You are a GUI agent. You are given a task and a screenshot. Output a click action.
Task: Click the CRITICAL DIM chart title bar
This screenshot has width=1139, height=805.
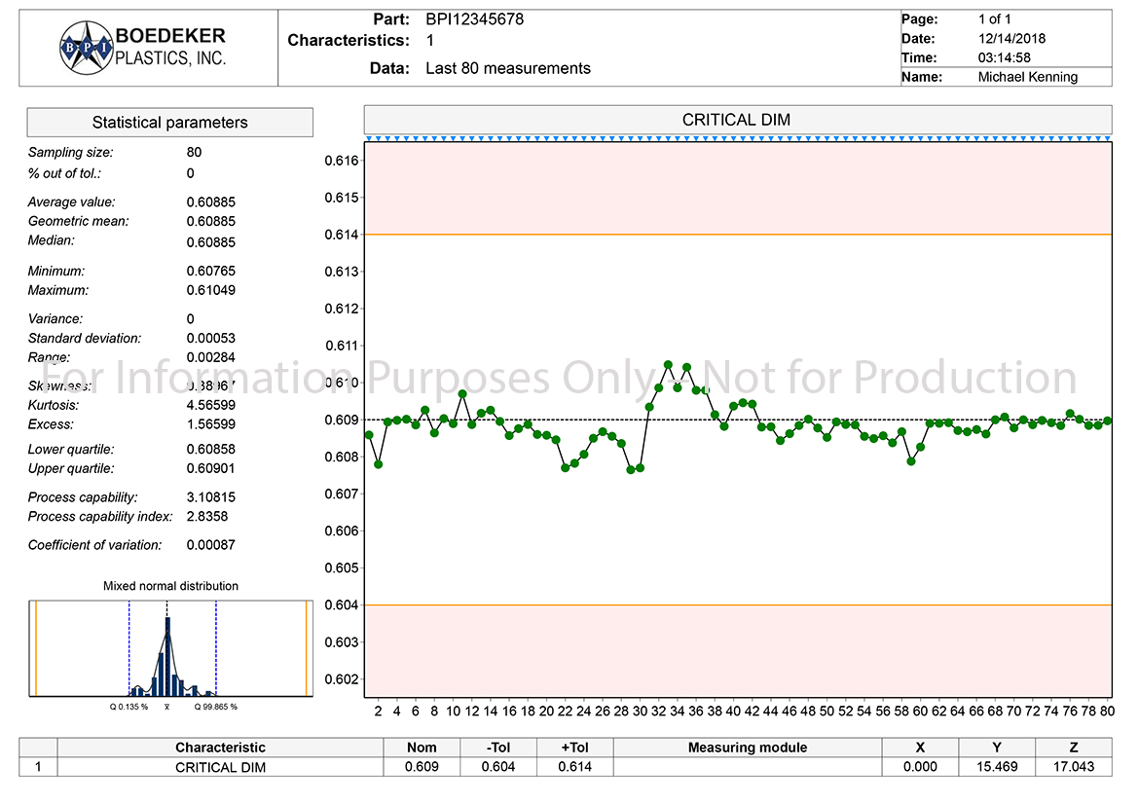(737, 121)
